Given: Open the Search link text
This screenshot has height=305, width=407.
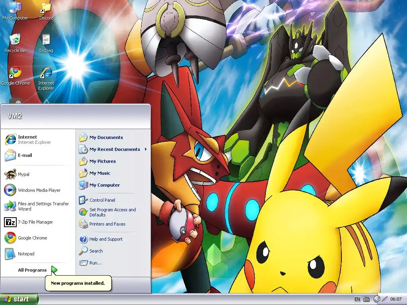Looking at the screenshot, I should click(96, 251).
